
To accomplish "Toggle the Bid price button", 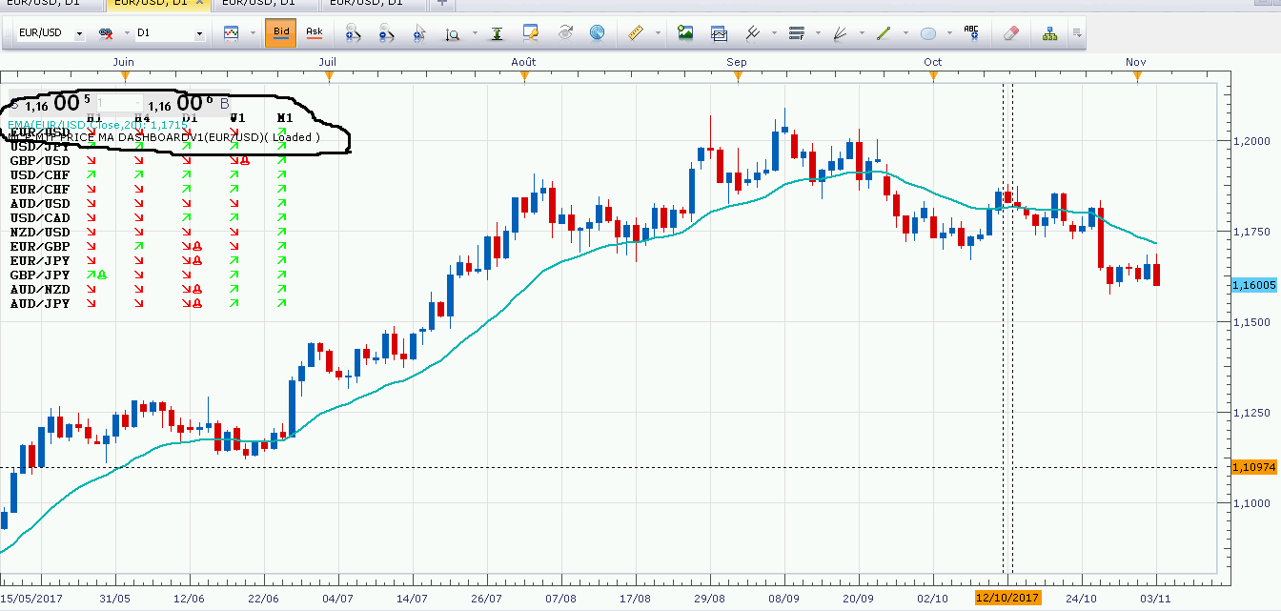I will coord(281,32).
